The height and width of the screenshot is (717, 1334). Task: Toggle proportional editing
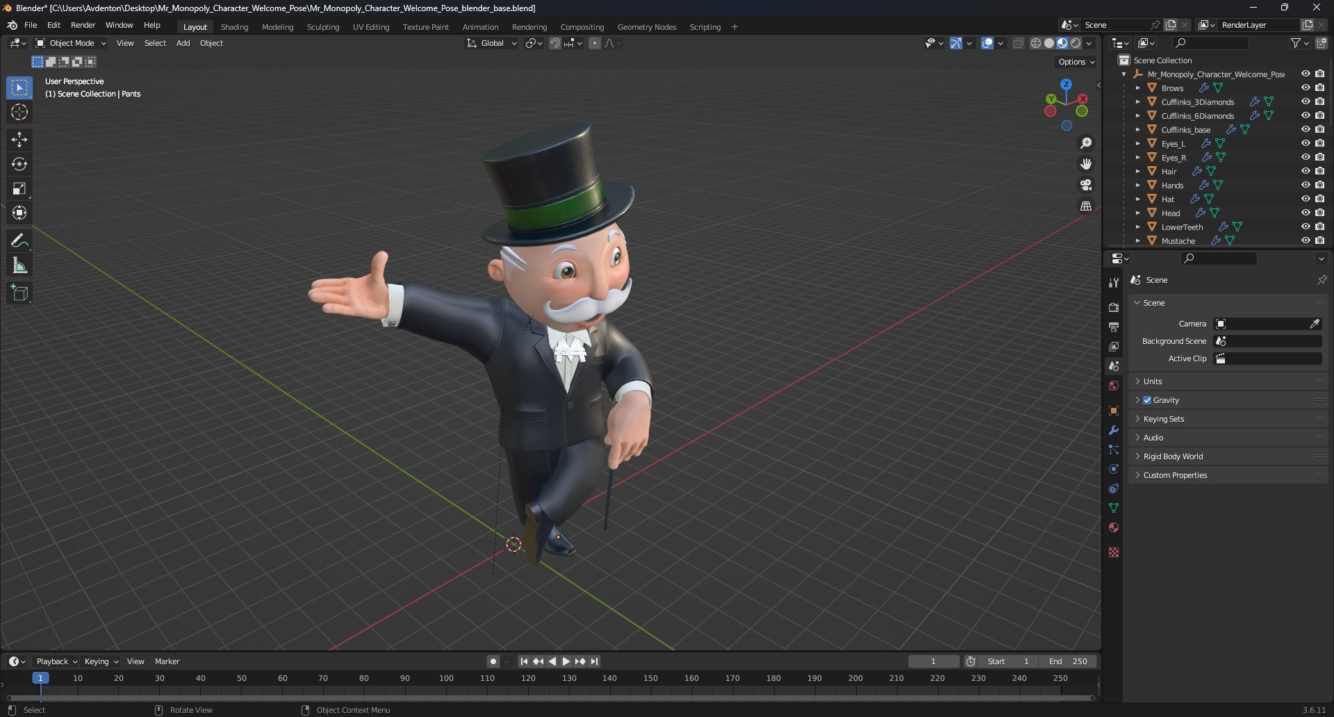click(x=595, y=43)
